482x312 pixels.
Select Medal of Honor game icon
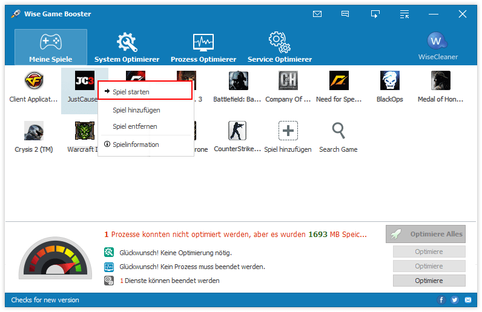pos(440,80)
